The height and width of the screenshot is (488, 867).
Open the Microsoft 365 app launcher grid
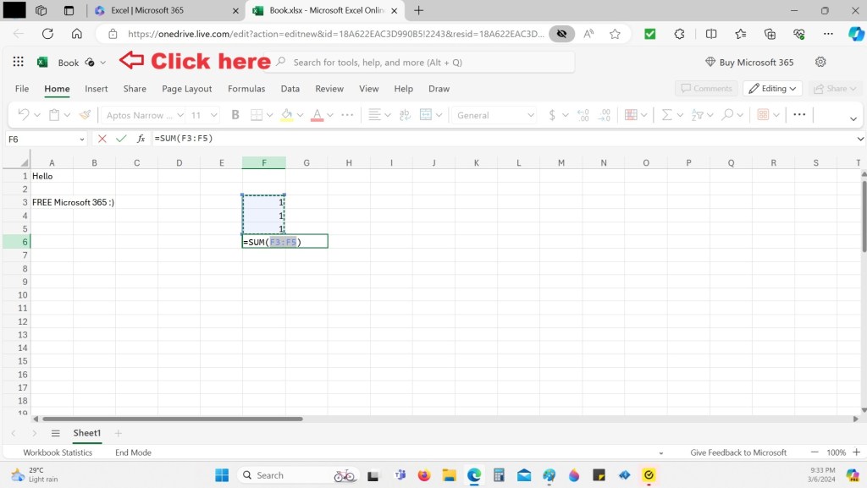pos(18,63)
